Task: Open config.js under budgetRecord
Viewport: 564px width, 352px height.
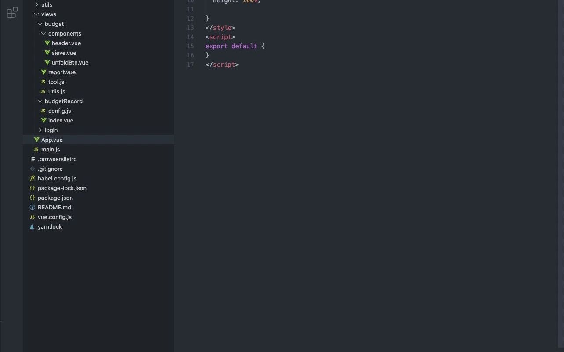Action: [59, 111]
